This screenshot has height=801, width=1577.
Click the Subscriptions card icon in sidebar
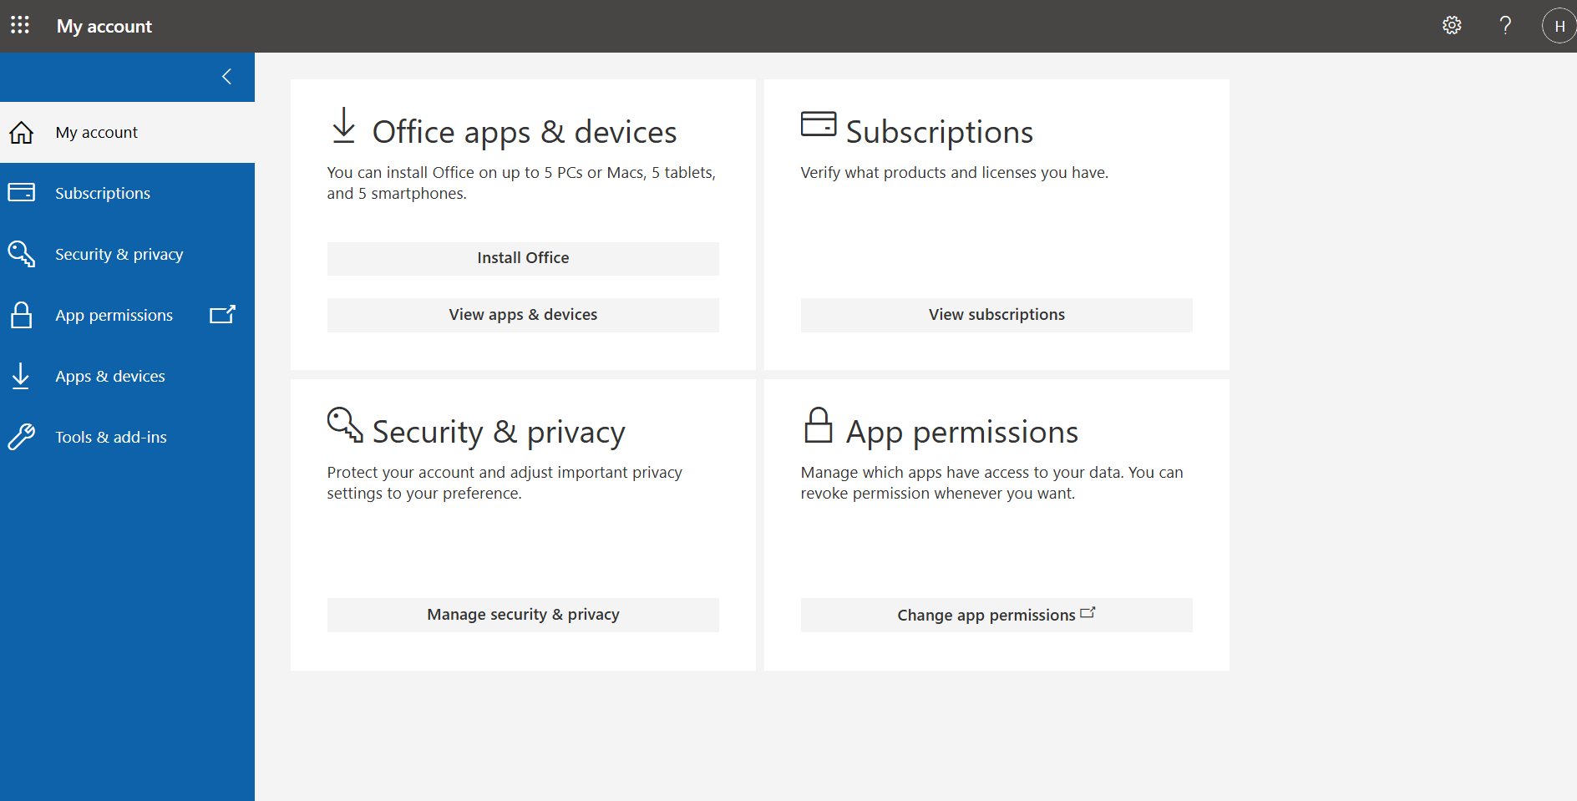coord(21,193)
